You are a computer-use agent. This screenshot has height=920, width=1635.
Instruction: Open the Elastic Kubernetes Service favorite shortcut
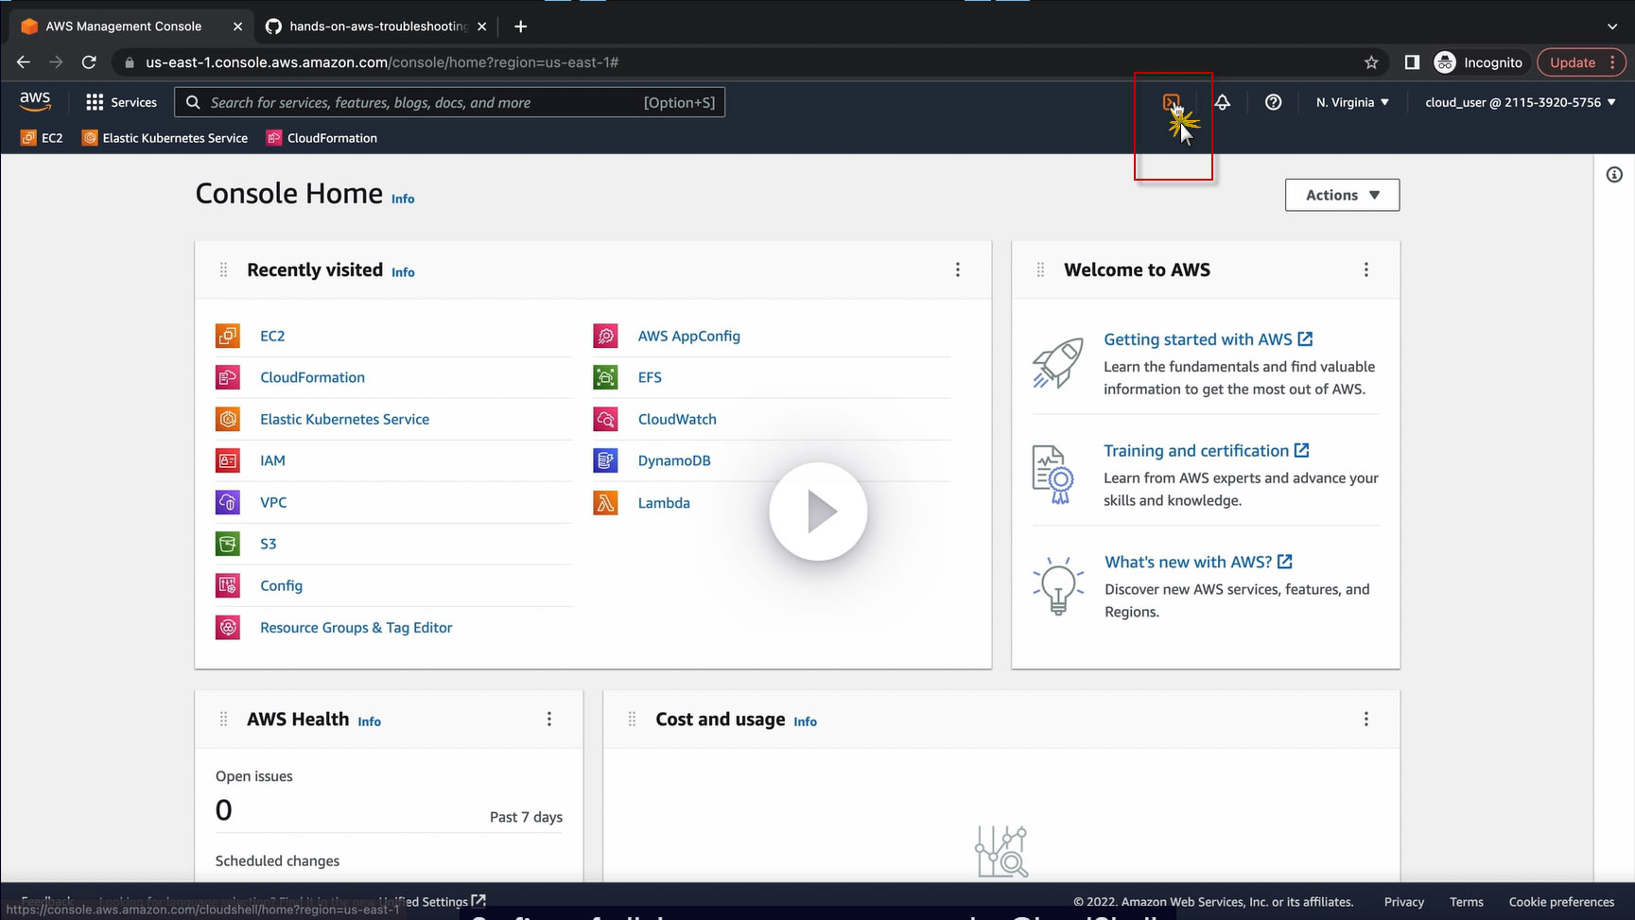pos(165,138)
